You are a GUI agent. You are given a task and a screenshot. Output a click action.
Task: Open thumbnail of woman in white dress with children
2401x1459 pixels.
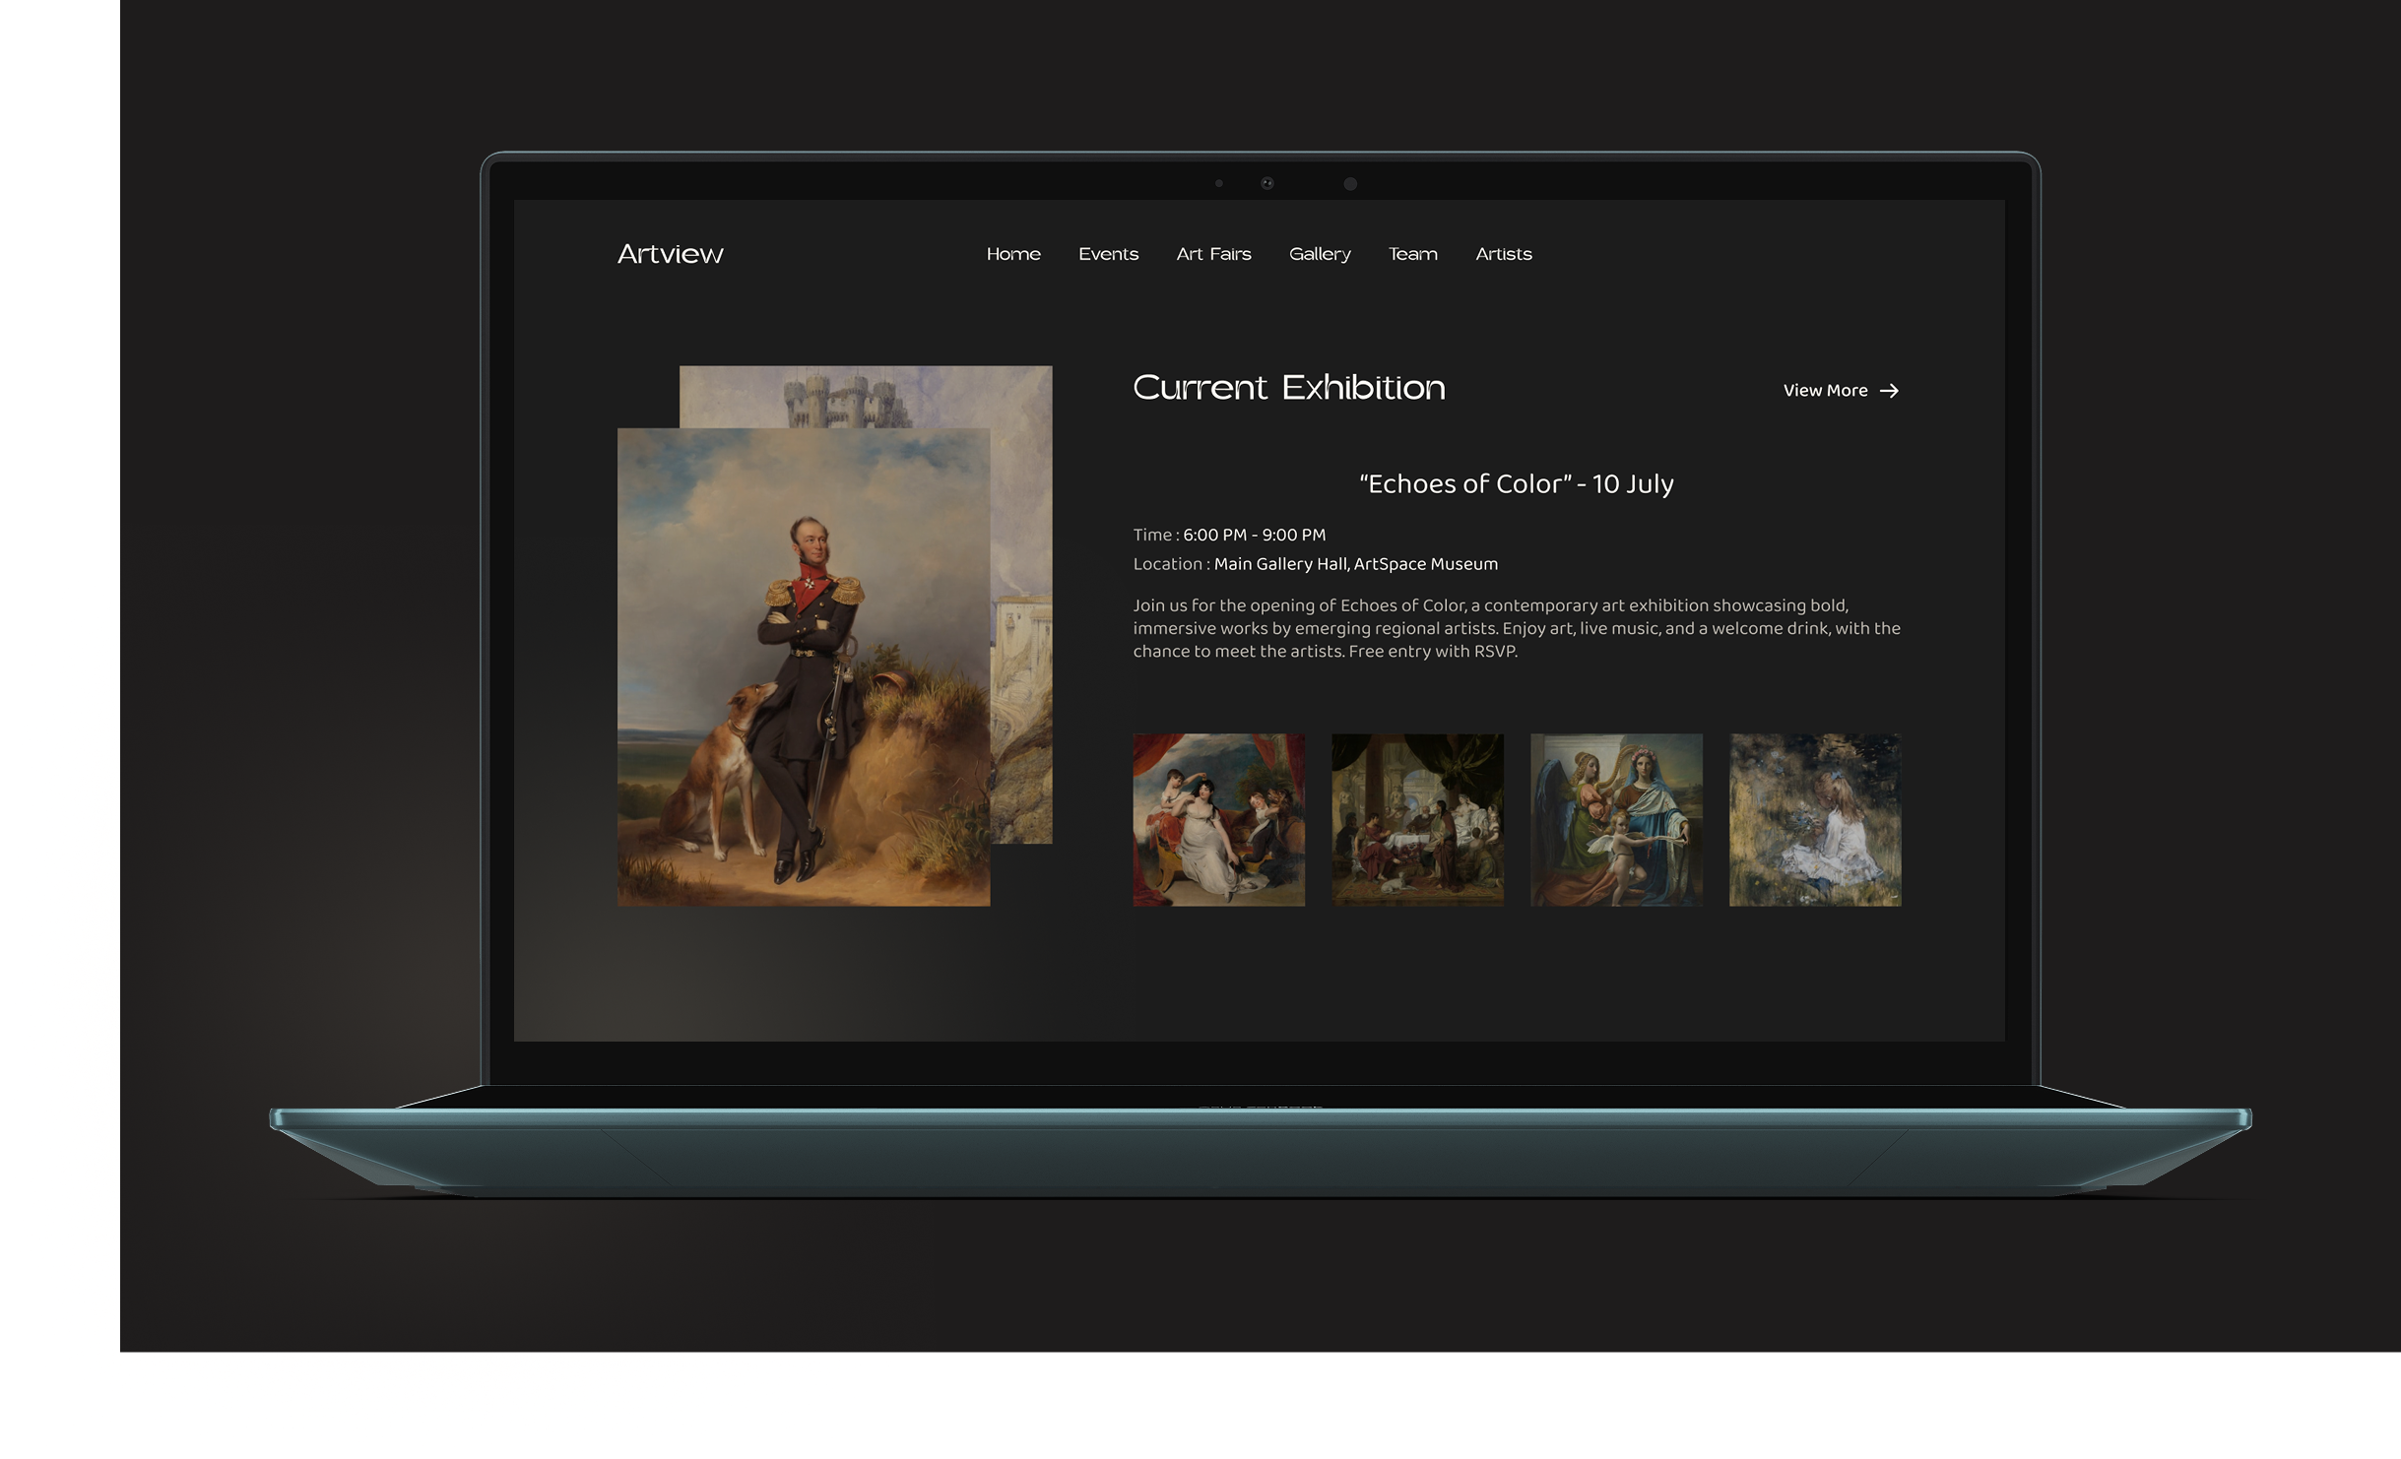tap(1218, 819)
